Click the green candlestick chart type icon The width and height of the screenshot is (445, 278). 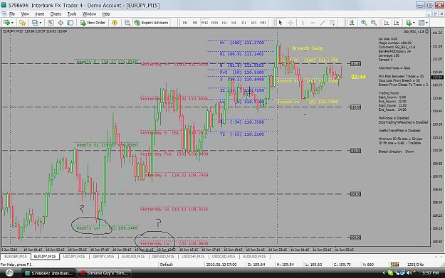coord(352,23)
